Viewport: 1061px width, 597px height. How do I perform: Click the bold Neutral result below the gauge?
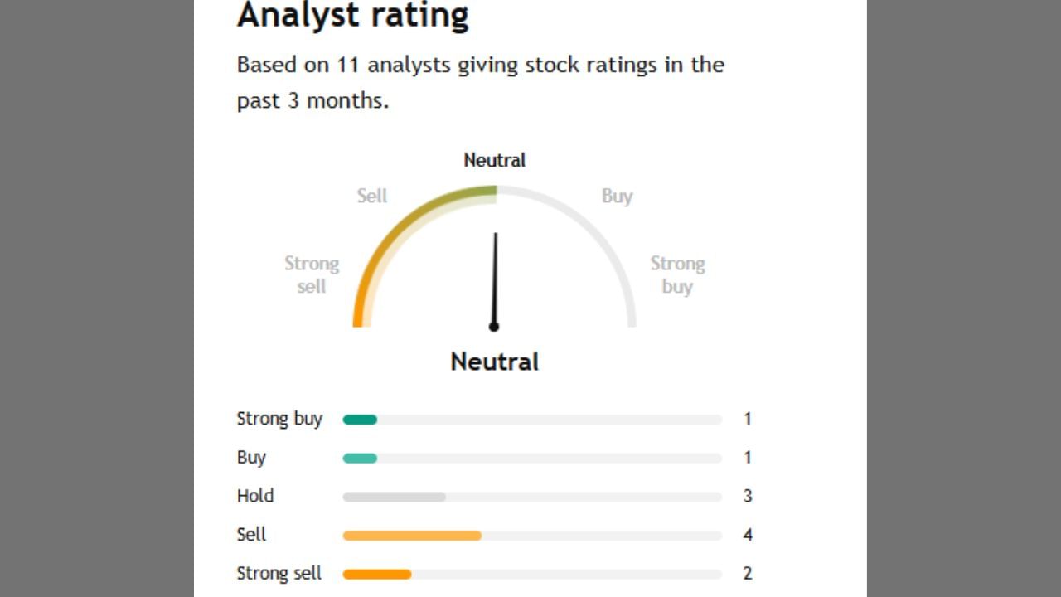click(494, 362)
